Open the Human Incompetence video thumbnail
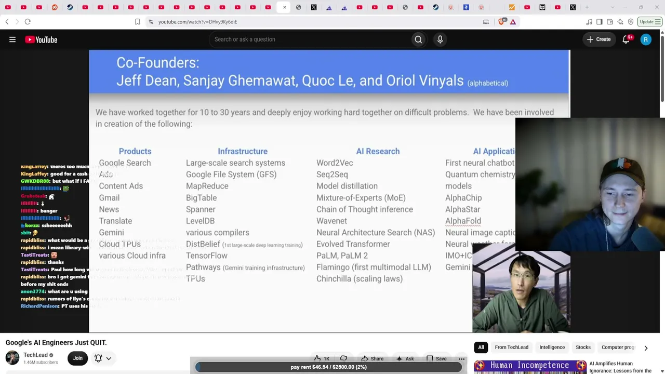This screenshot has width=665, height=374. pos(530,367)
